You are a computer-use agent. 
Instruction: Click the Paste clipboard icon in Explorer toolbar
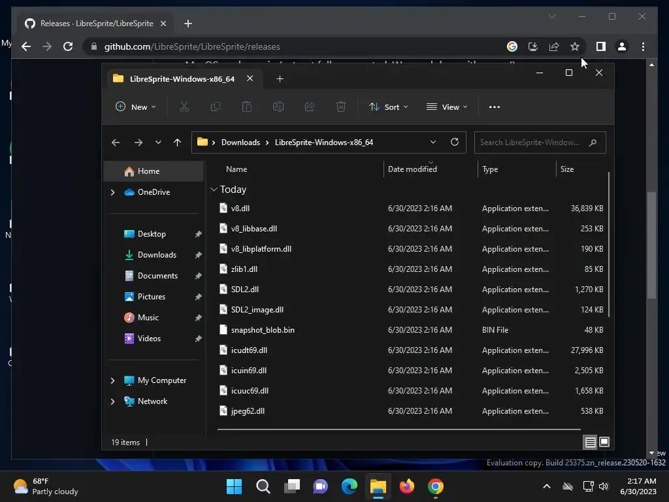tap(246, 107)
